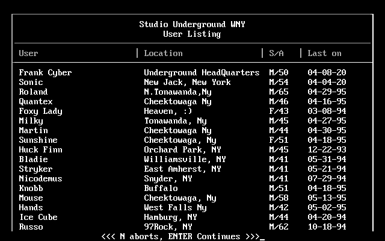Click location 'West Falls Ny'

click(x=175, y=207)
